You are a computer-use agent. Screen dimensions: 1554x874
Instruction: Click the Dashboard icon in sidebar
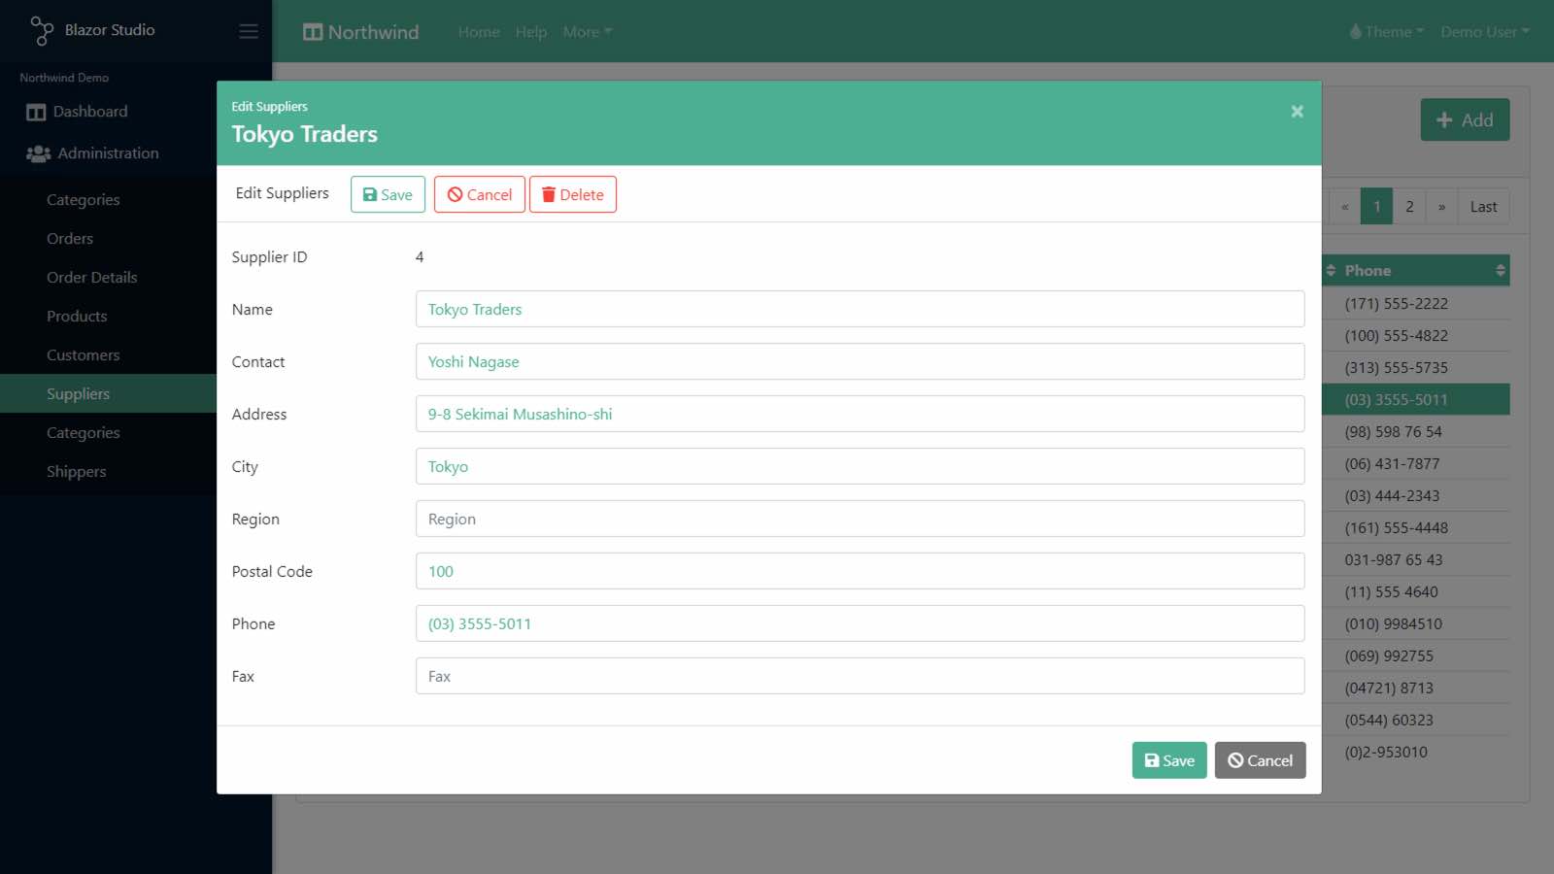click(x=36, y=112)
